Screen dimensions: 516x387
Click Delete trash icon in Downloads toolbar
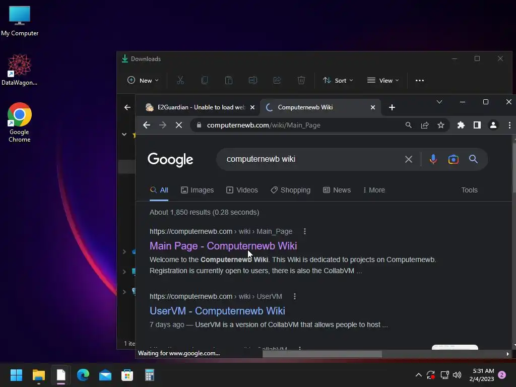[301, 80]
